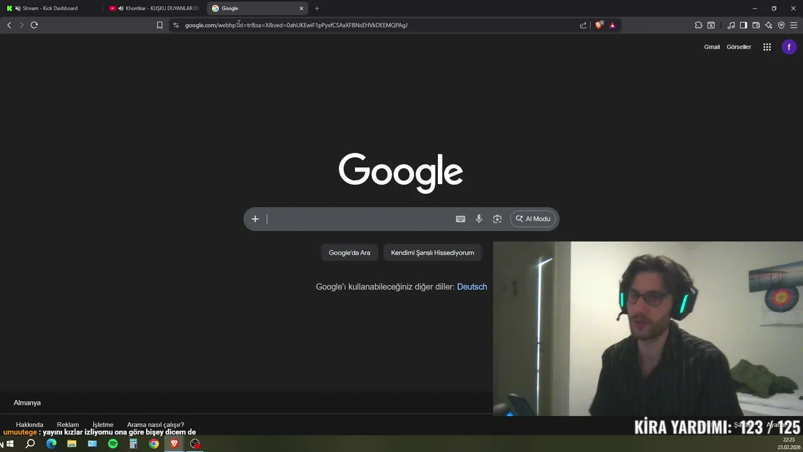Image resolution: width=803 pixels, height=452 pixels.
Task: Click the address bar URL
Action: click(296, 25)
